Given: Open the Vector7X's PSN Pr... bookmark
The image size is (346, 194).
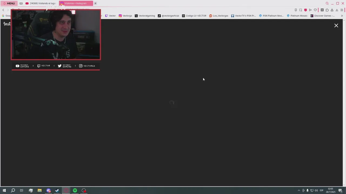Looking at the screenshot, I should click(243, 16).
